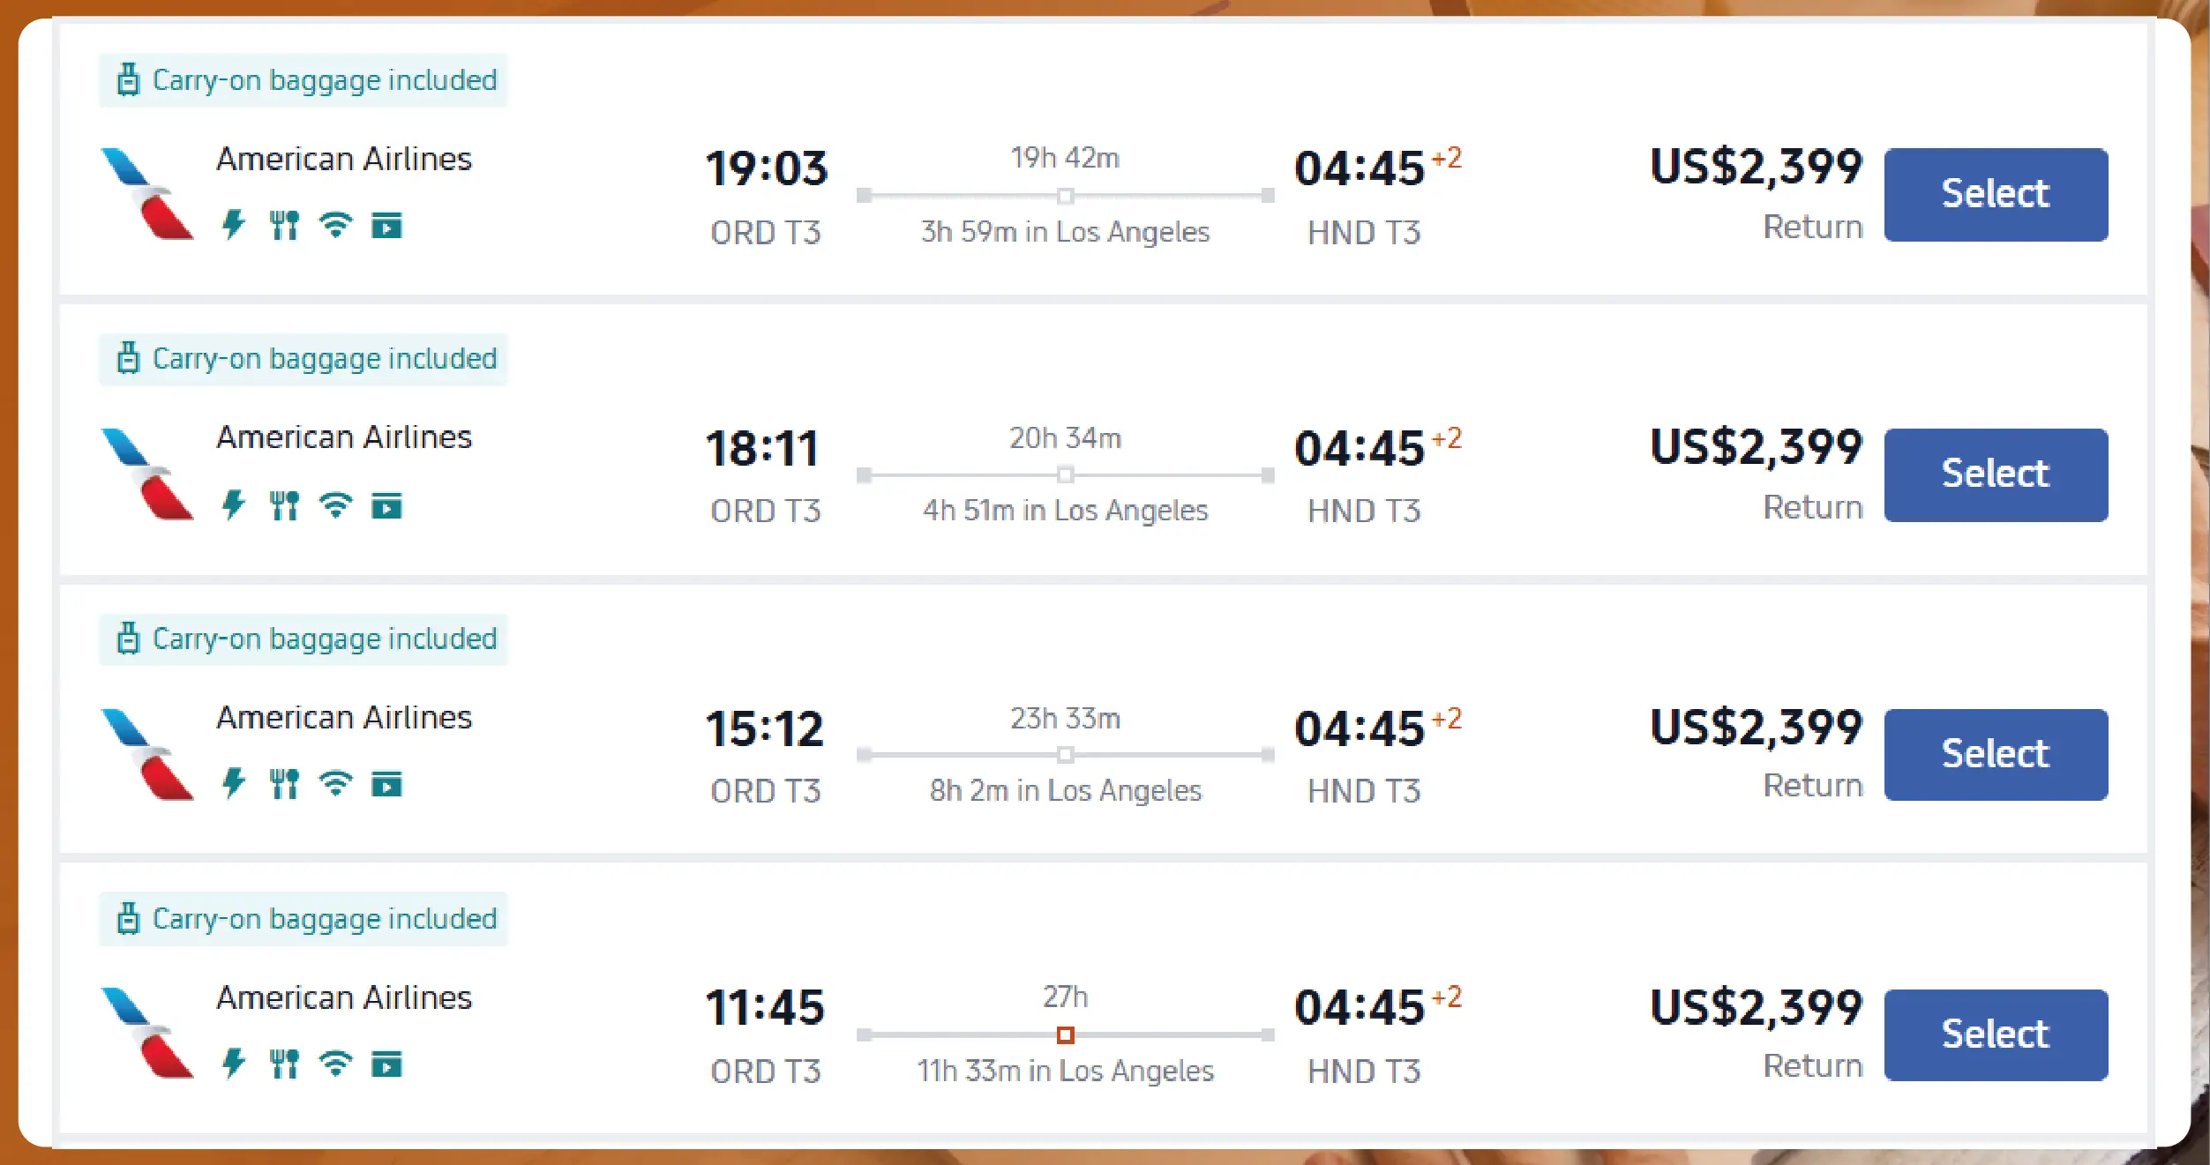Select the 11:45 departure flight
2210x1165 pixels.
(1996, 1034)
